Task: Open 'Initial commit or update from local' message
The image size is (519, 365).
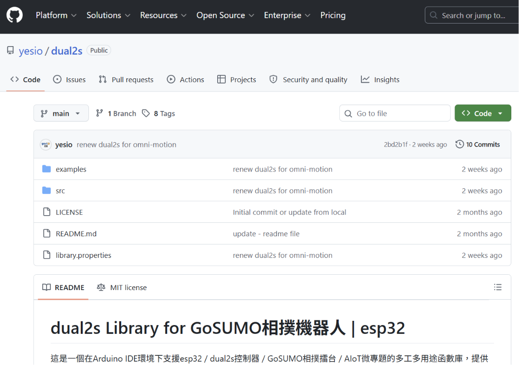Action: [x=289, y=212]
